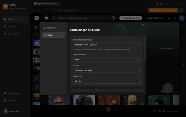The height and width of the screenshot is (117, 186).
Task: Expand the right side panel chevron
Action: click(183, 64)
